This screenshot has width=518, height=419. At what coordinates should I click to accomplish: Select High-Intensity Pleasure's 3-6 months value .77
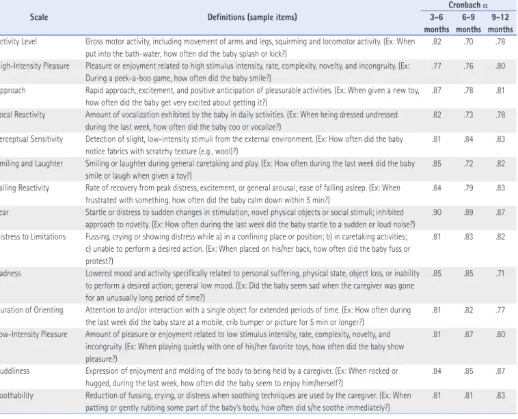[437, 66]
